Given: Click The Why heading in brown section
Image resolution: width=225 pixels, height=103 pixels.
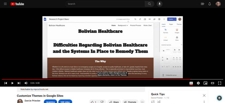Looking at the screenshot, I should pyautogui.click(x=100, y=62).
